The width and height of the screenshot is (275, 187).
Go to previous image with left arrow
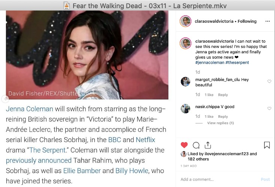point(5,99)
